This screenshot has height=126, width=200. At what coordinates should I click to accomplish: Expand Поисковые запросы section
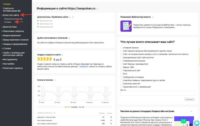tap(13, 31)
